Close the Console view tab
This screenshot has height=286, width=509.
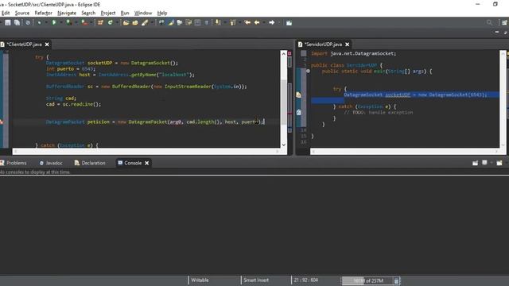point(146,163)
